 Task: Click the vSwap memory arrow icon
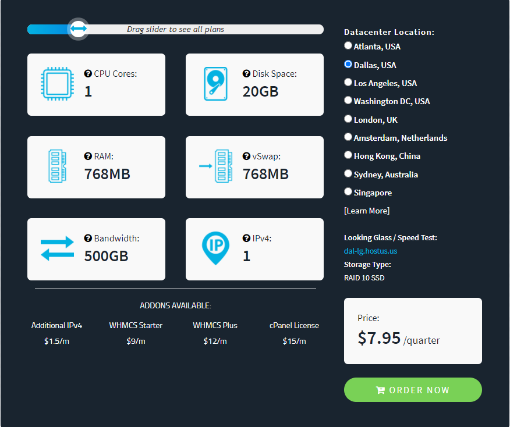click(215, 166)
